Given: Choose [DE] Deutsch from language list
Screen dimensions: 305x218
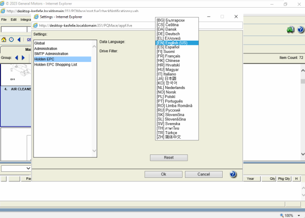Looking at the screenshot, I should 172,34.
